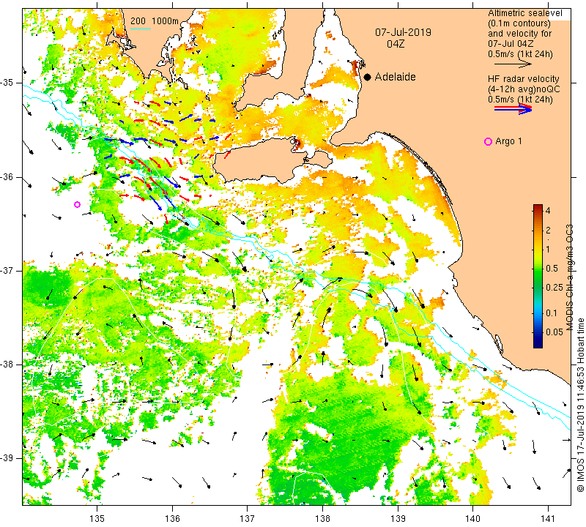Click the (4-12h avg)noQC legend text
Screen dimensions: 586x527
click(524, 89)
